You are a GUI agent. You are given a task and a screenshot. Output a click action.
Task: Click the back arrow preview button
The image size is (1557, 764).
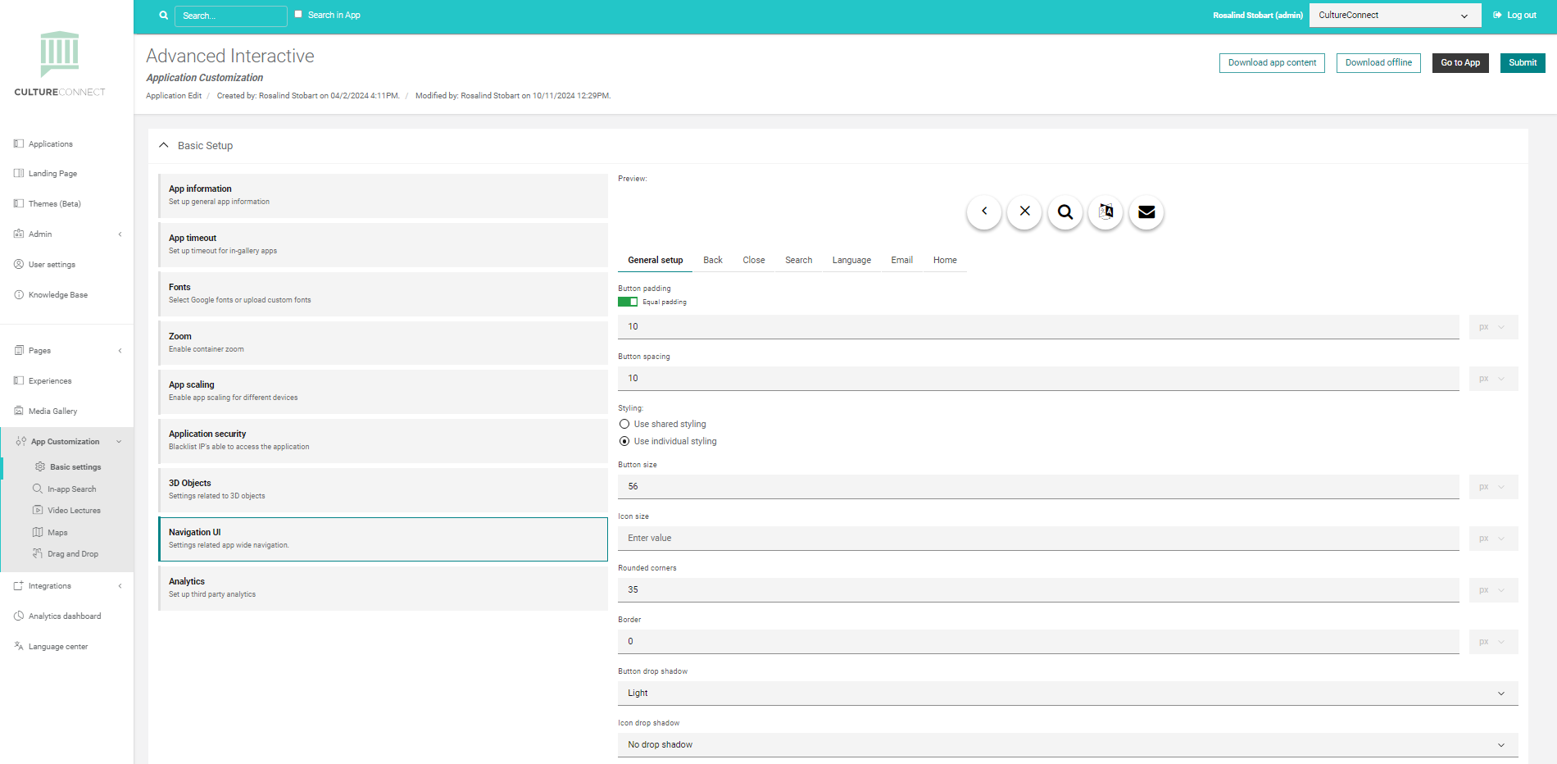[984, 211]
